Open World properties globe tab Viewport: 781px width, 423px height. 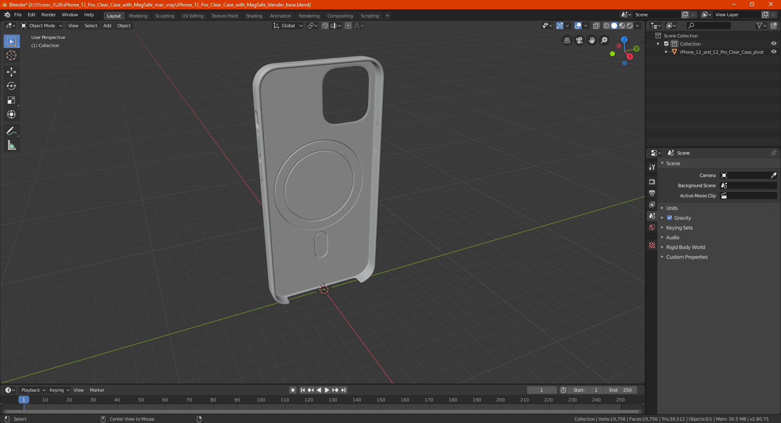pyautogui.click(x=652, y=227)
